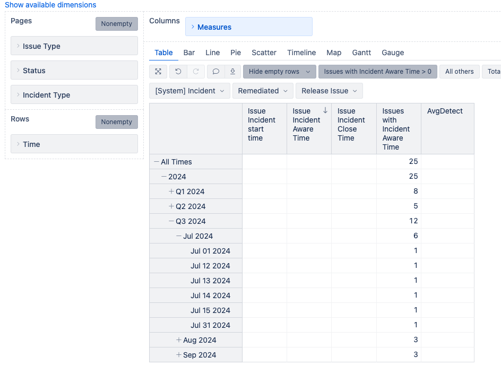
Task: Switch to the Bar chart tab
Action: coord(189,53)
